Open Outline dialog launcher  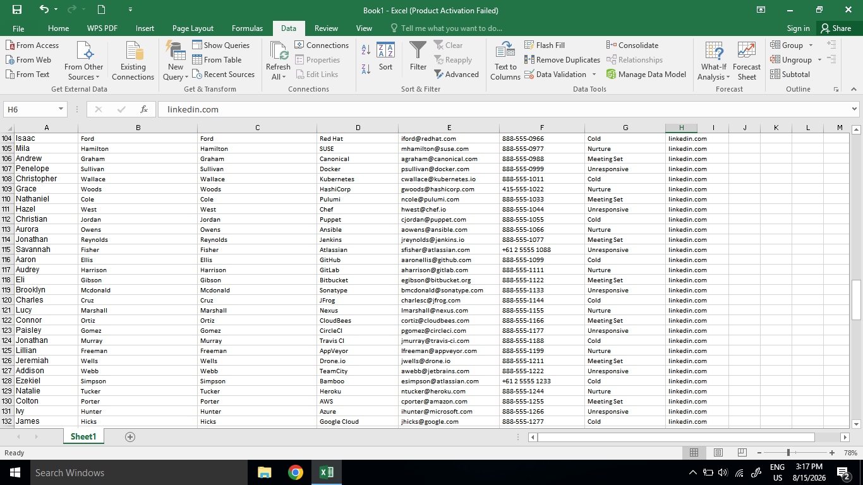point(836,89)
